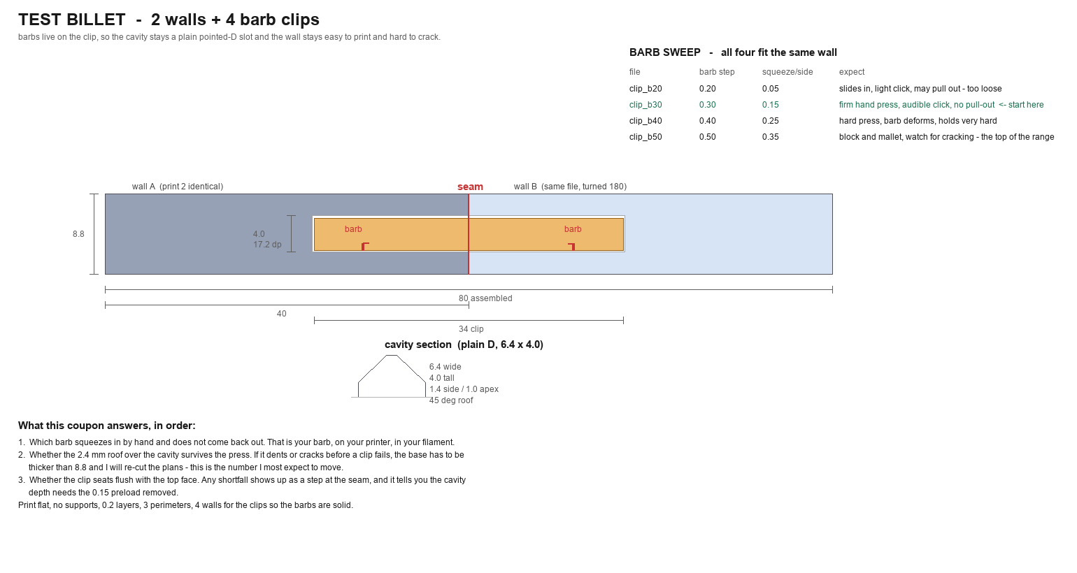Click the 8.8 height dimension label

(x=78, y=234)
